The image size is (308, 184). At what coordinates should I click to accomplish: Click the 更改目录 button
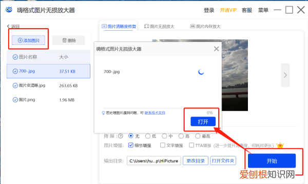click(196, 160)
